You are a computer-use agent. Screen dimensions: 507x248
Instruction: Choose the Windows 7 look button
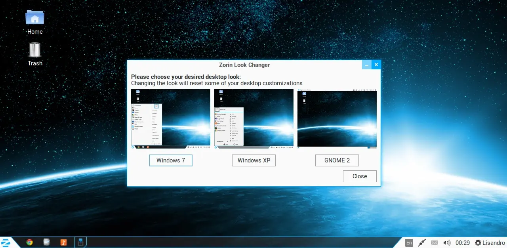[171, 160]
